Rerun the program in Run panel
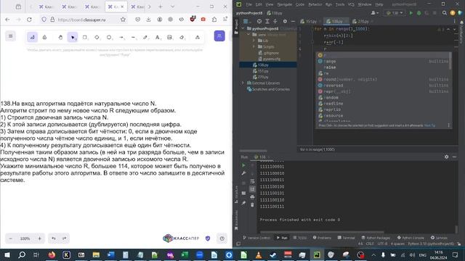Viewport: 465px width, 261px height. tap(243, 165)
